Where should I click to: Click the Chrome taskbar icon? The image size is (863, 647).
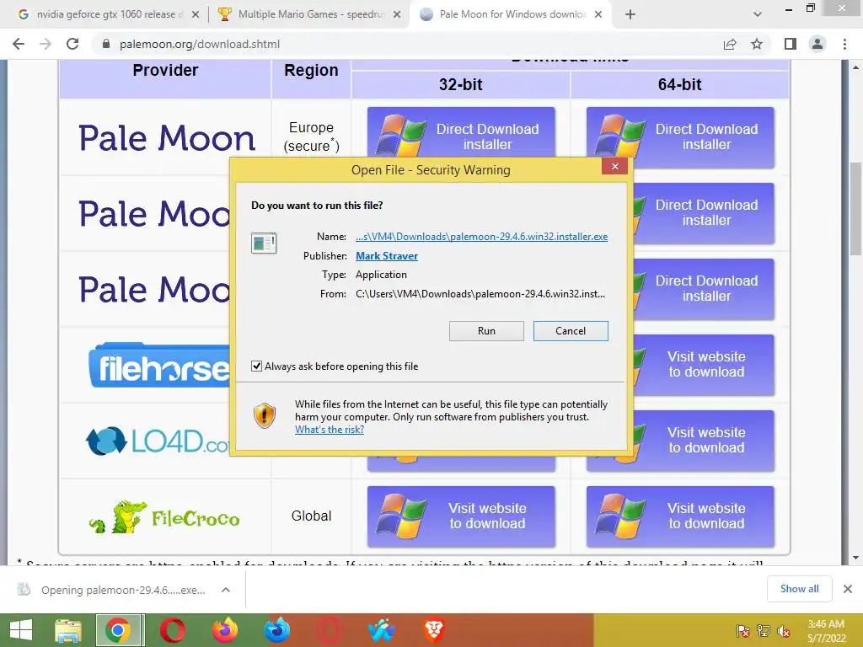(x=118, y=630)
